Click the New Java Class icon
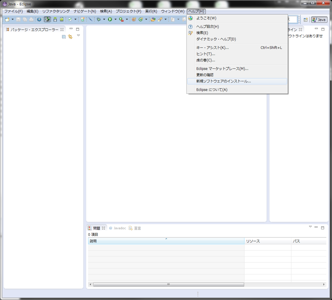Viewport: 332px width, 300px height. pyautogui.click(x=141, y=19)
